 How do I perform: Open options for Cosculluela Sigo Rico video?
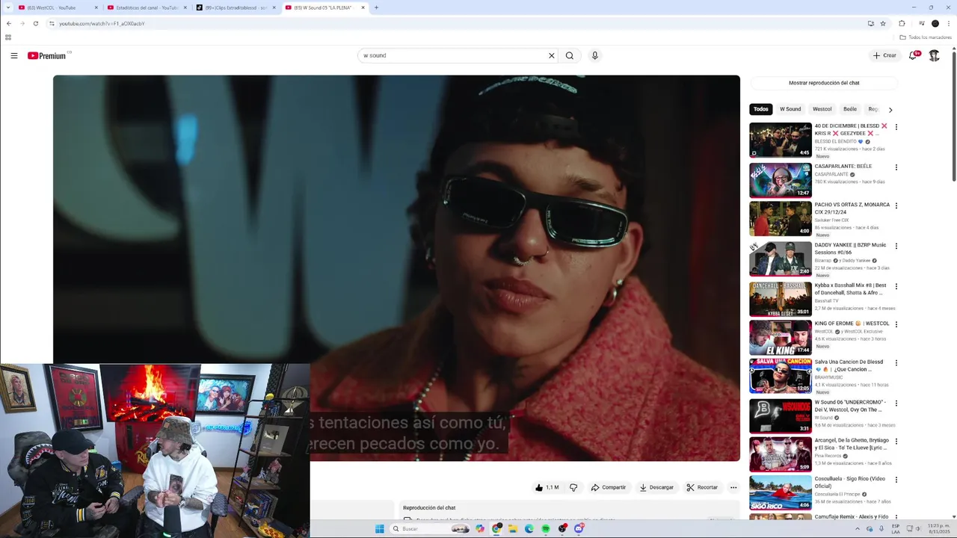(x=896, y=480)
